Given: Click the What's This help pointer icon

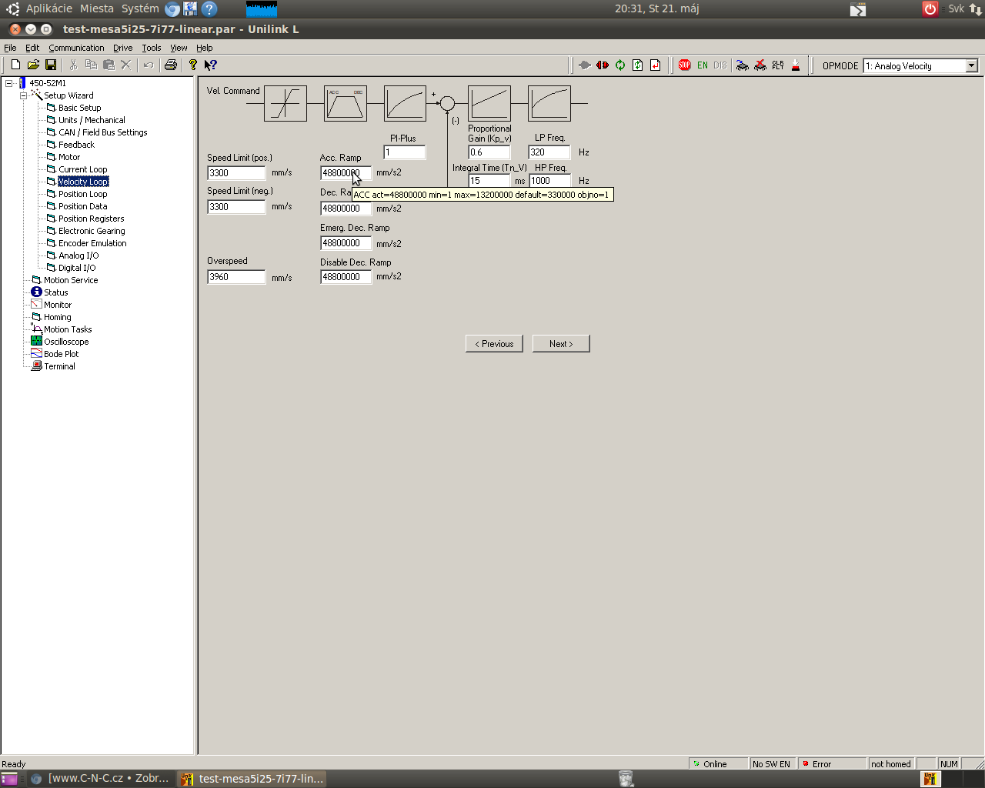Looking at the screenshot, I should tap(210, 65).
